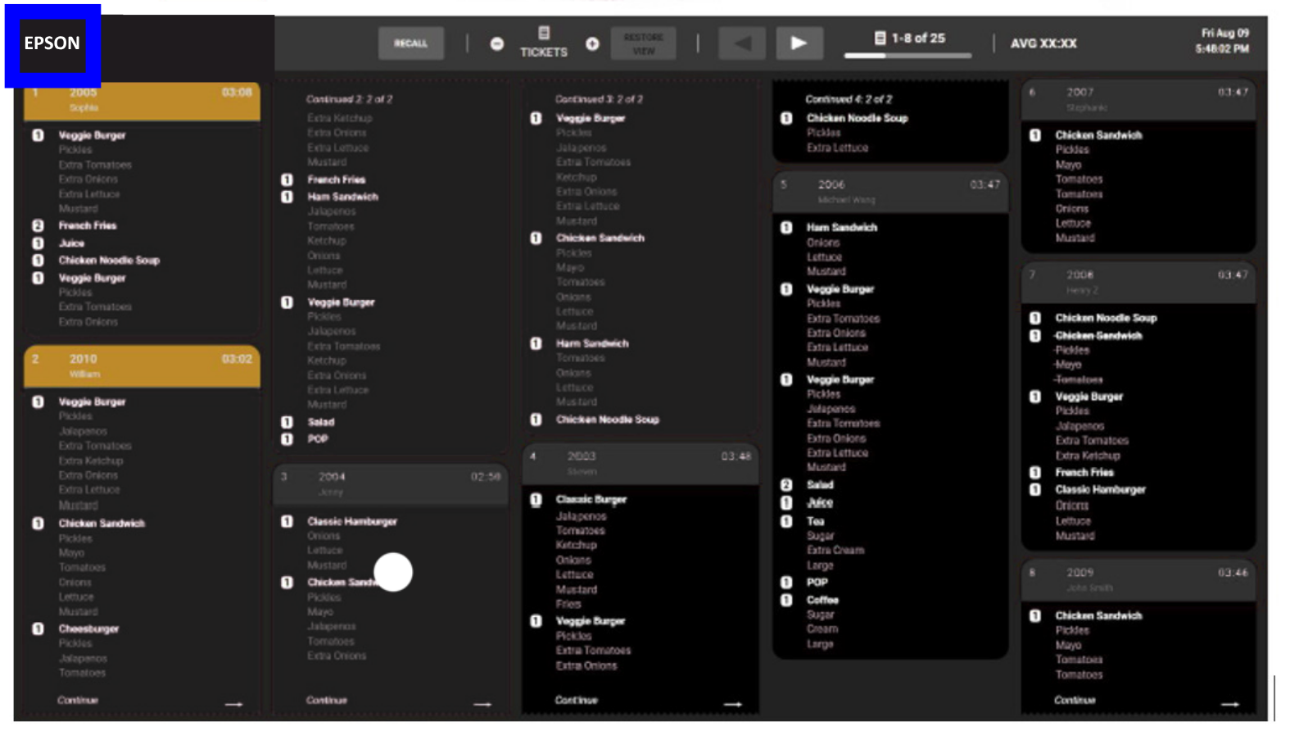Click the arrow icon next to Continue on ticket 2003
This screenshot has height=735, width=1290.
pyautogui.click(x=732, y=703)
